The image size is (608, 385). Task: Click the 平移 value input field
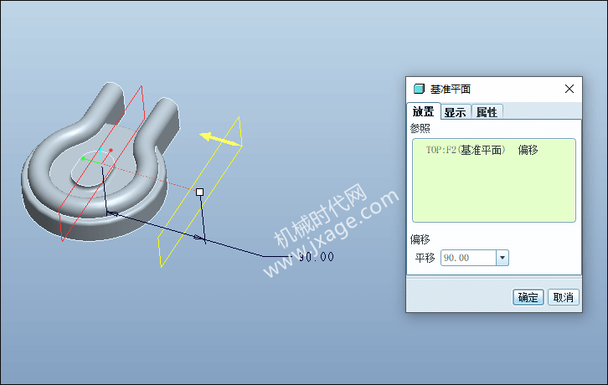point(468,258)
